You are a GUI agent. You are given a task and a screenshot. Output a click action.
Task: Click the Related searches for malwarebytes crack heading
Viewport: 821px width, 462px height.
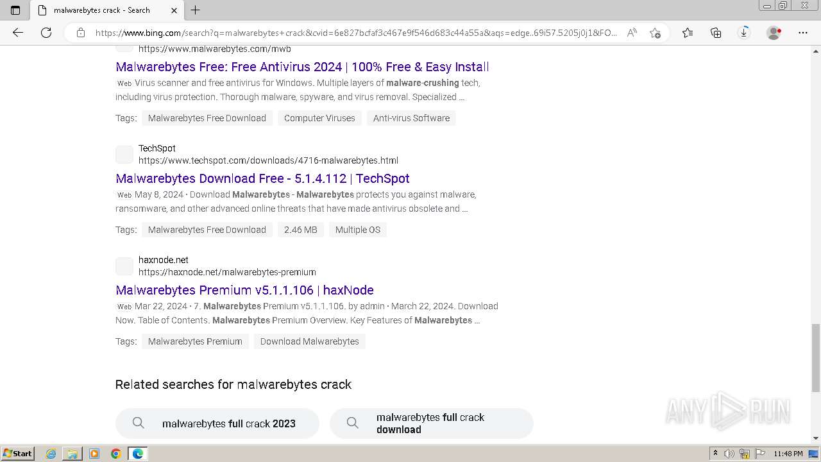click(233, 384)
